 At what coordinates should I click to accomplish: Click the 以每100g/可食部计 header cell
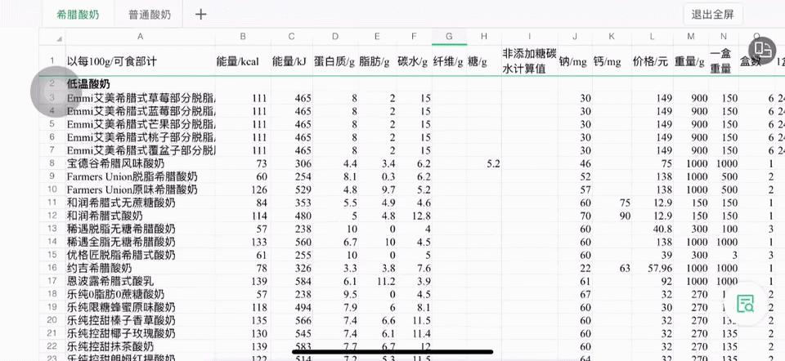pos(140,61)
